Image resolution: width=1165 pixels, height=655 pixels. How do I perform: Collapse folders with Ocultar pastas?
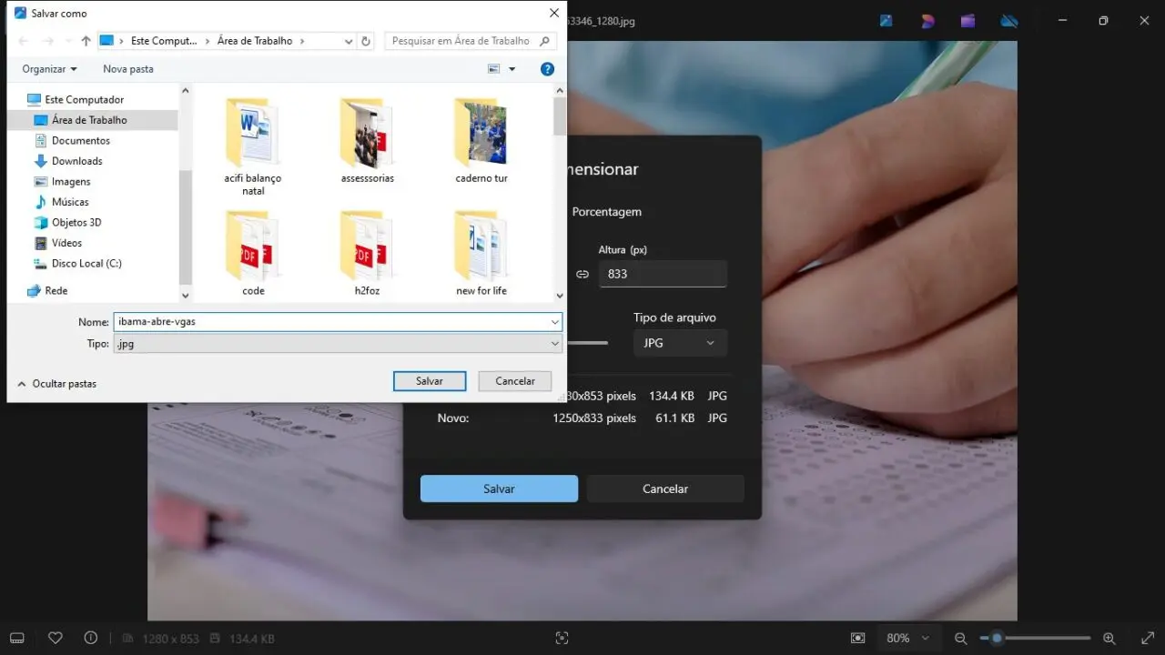56,384
